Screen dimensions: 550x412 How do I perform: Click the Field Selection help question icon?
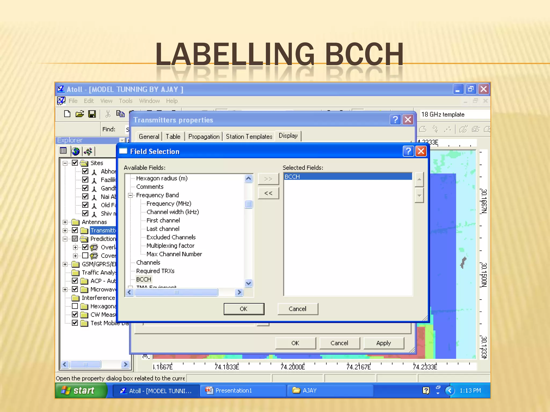408,151
